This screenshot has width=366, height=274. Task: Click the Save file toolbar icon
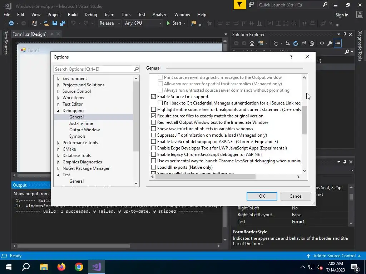tap(55, 23)
